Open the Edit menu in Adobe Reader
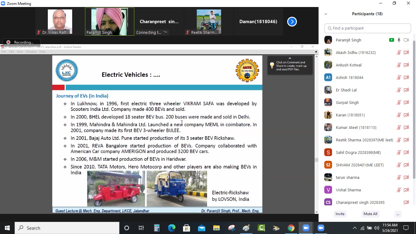The height and width of the screenshot is (234, 416). 11,52
